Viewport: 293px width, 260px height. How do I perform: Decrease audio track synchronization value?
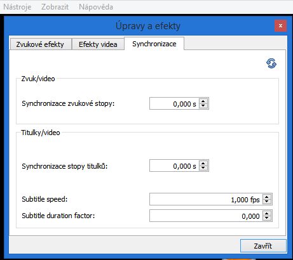[x=203, y=106]
